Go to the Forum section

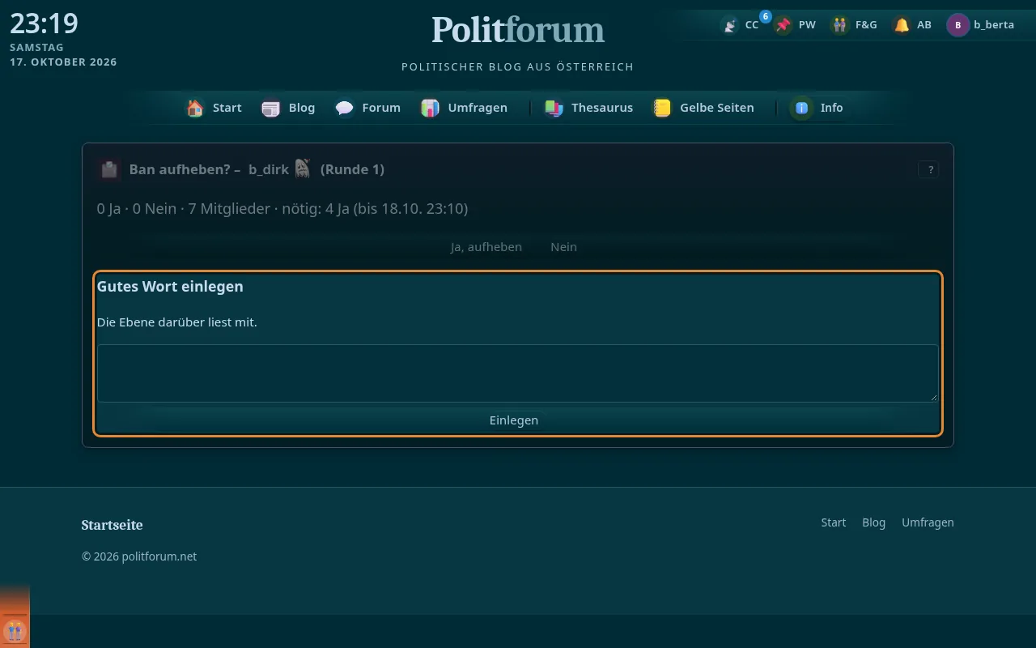click(x=381, y=108)
